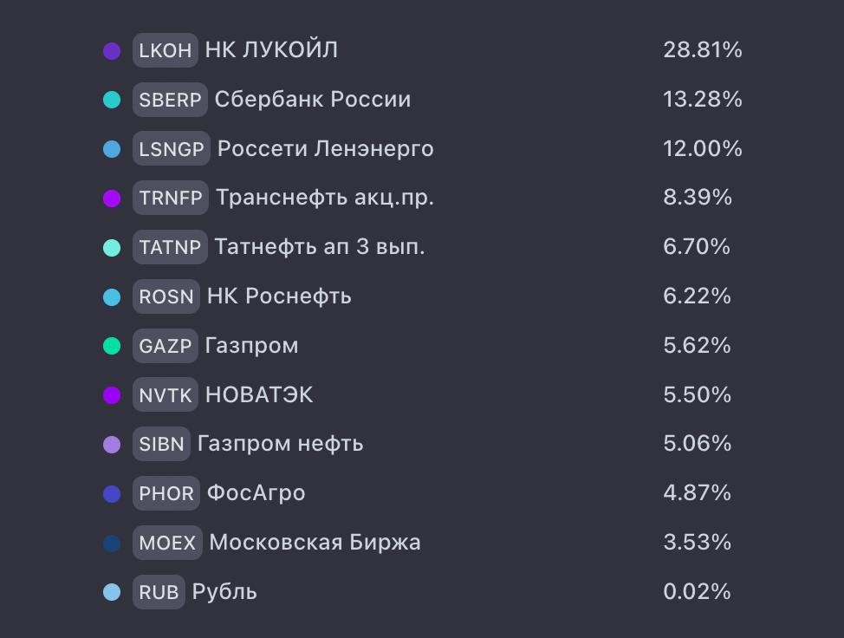Click the LKOH ticker badge
Image resolution: width=844 pixels, height=638 pixels.
tap(165, 50)
